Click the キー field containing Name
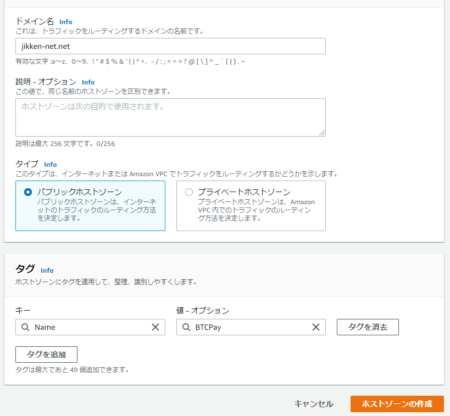The width and height of the screenshot is (450, 416). pyautogui.click(x=91, y=327)
